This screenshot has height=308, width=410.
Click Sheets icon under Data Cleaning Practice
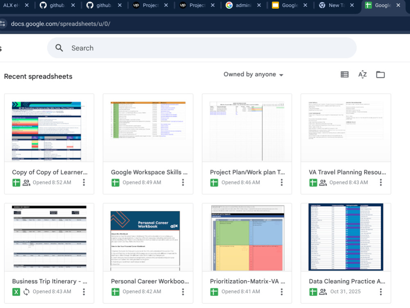point(313,292)
